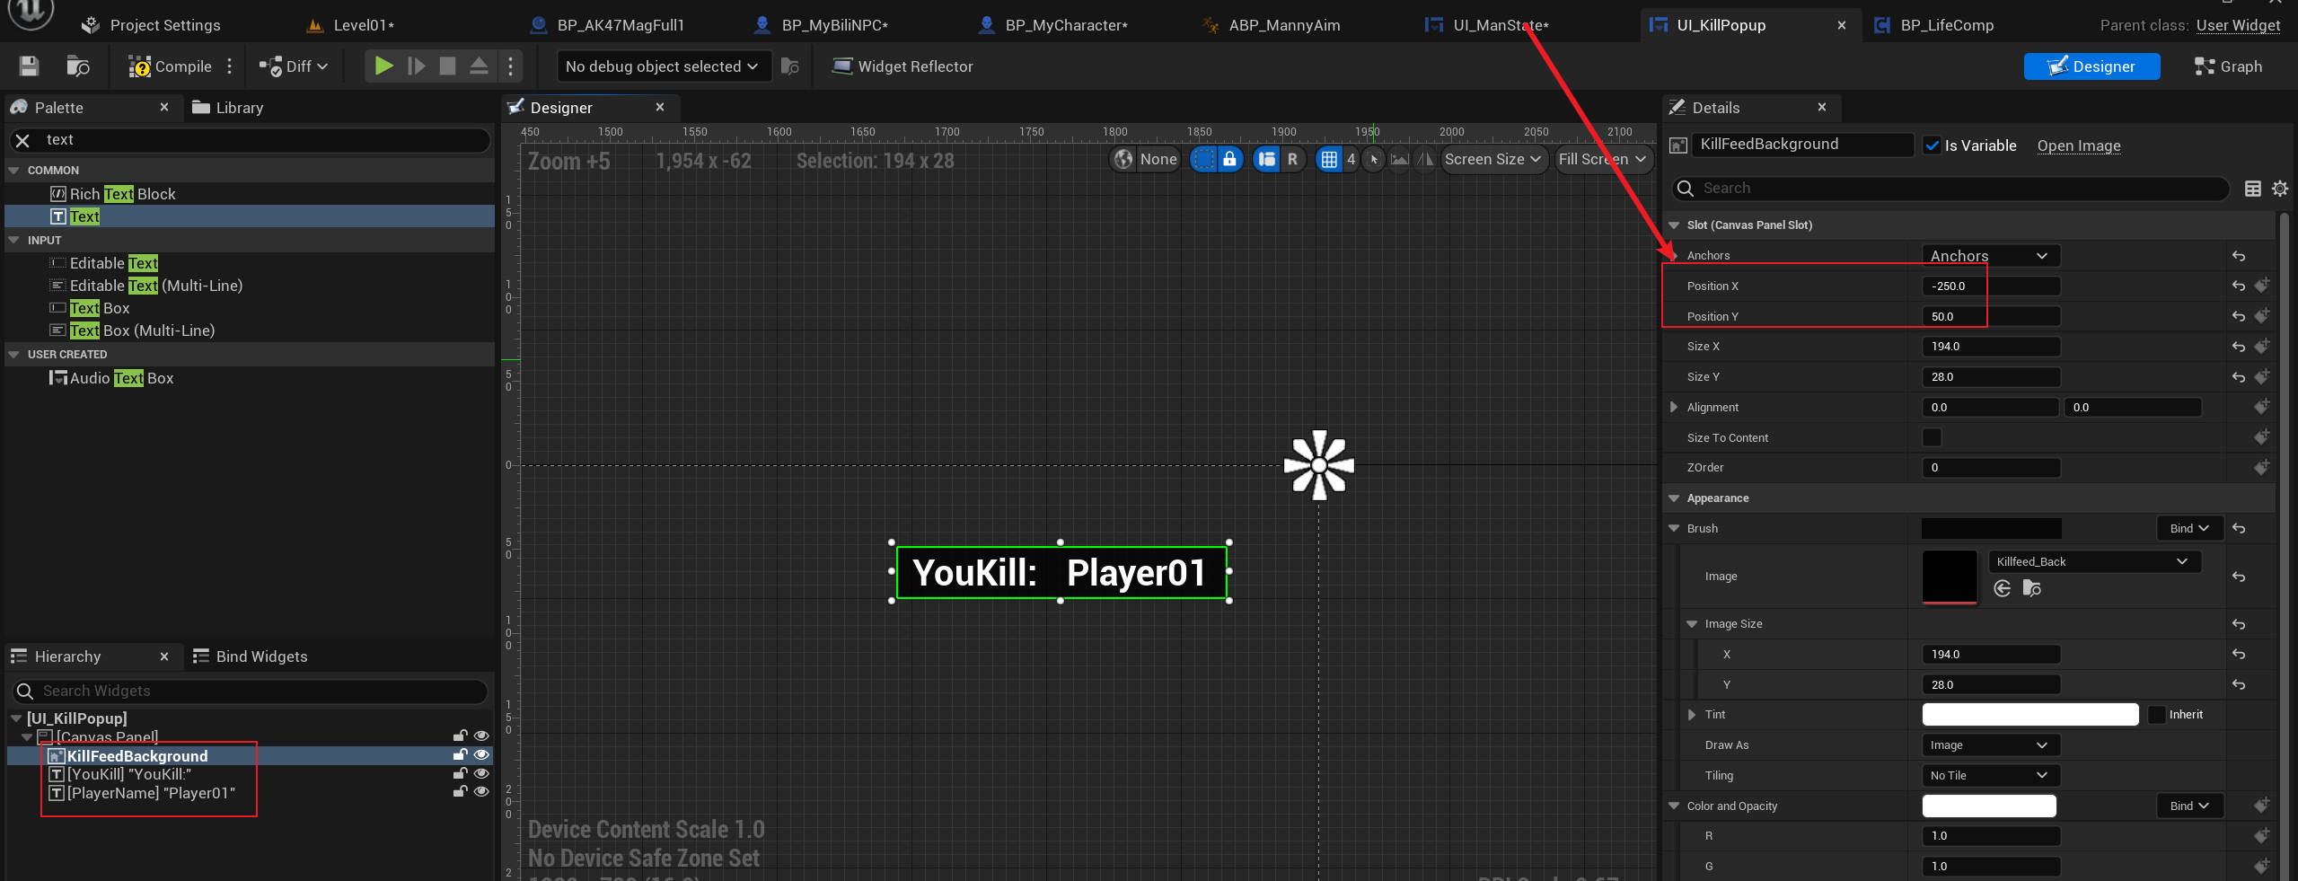Open the debug object selector dropdown
The height and width of the screenshot is (881, 2298).
pyautogui.click(x=663, y=66)
